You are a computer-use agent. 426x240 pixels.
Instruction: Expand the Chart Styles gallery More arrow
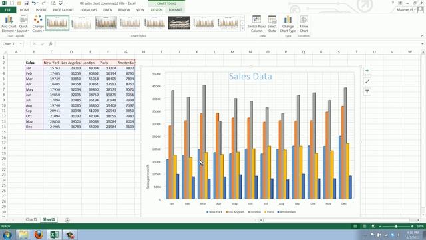[242, 28]
